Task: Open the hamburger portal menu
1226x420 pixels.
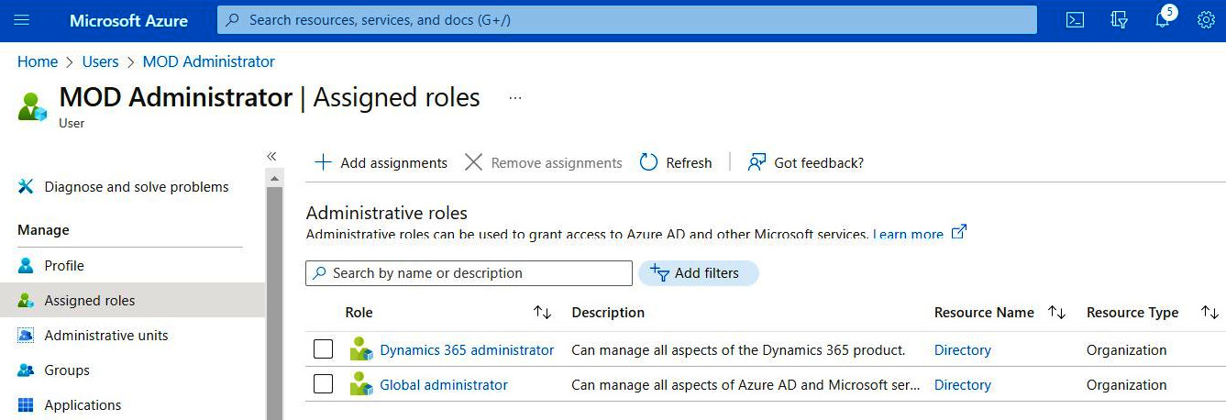Action: (22, 20)
